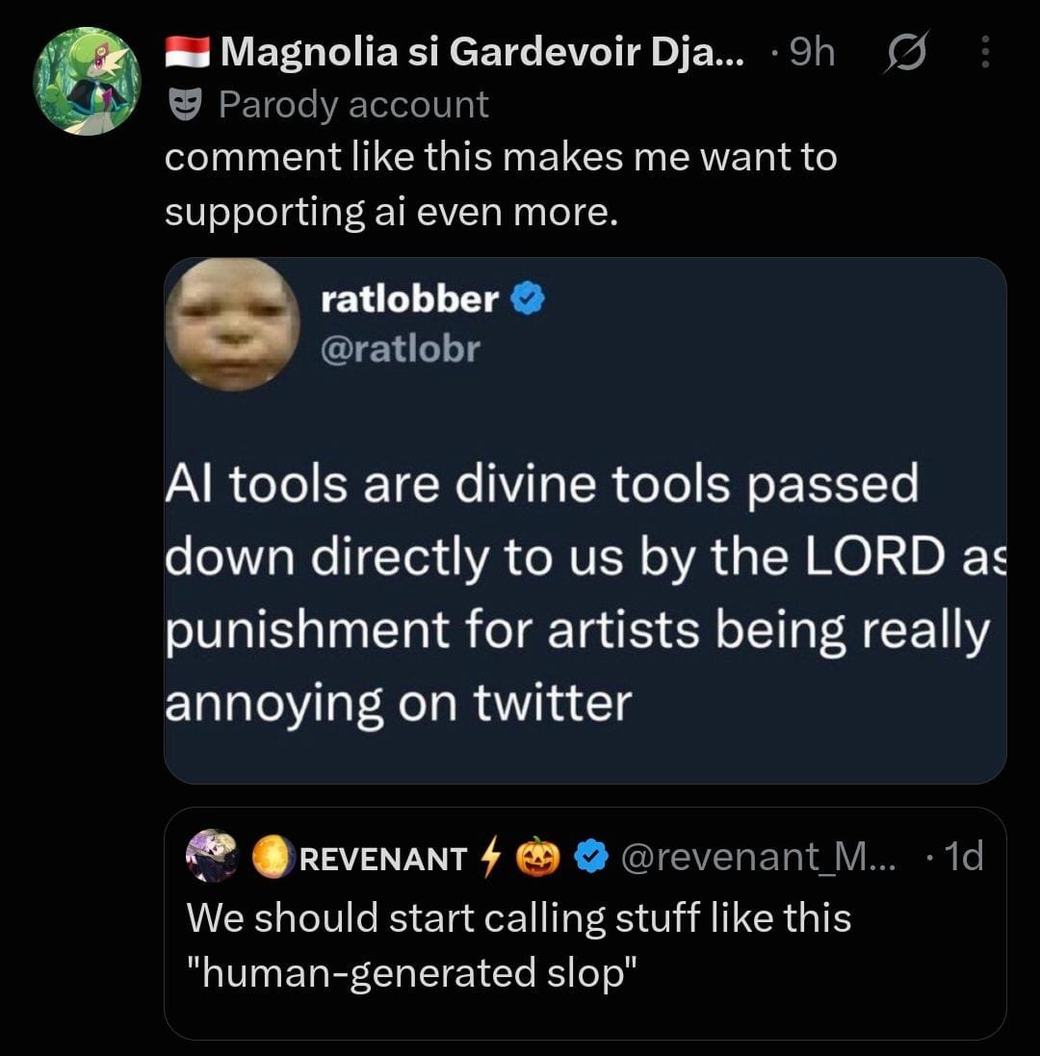This screenshot has width=1040, height=1056.
Task: Click the parody account mask icon
Action: [x=185, y=105]
